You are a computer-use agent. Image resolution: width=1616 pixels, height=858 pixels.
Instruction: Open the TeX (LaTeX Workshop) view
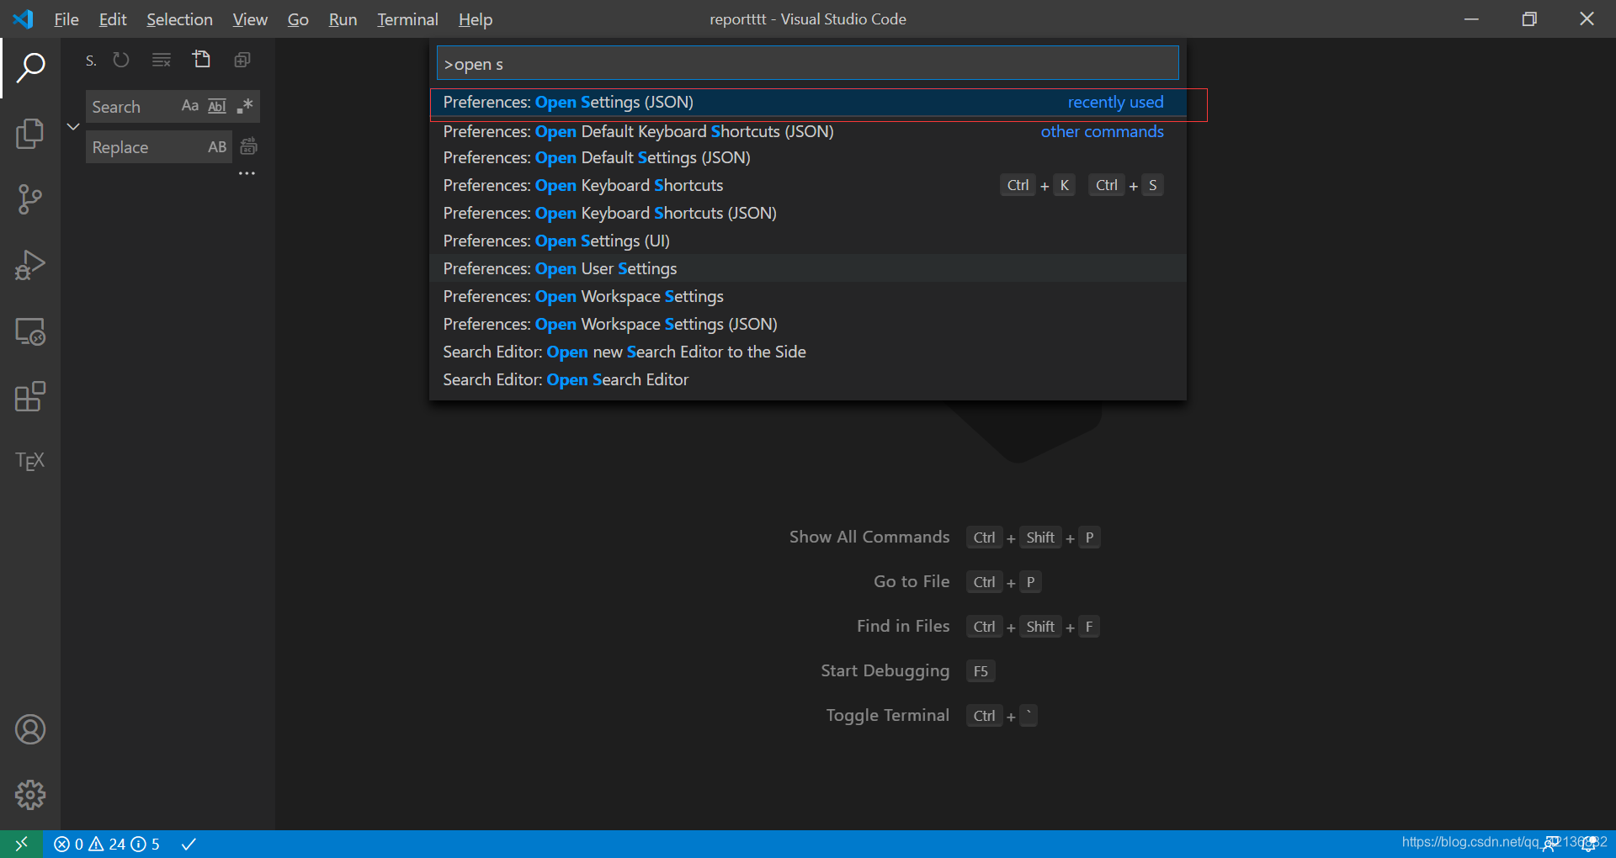click(30, 461)
